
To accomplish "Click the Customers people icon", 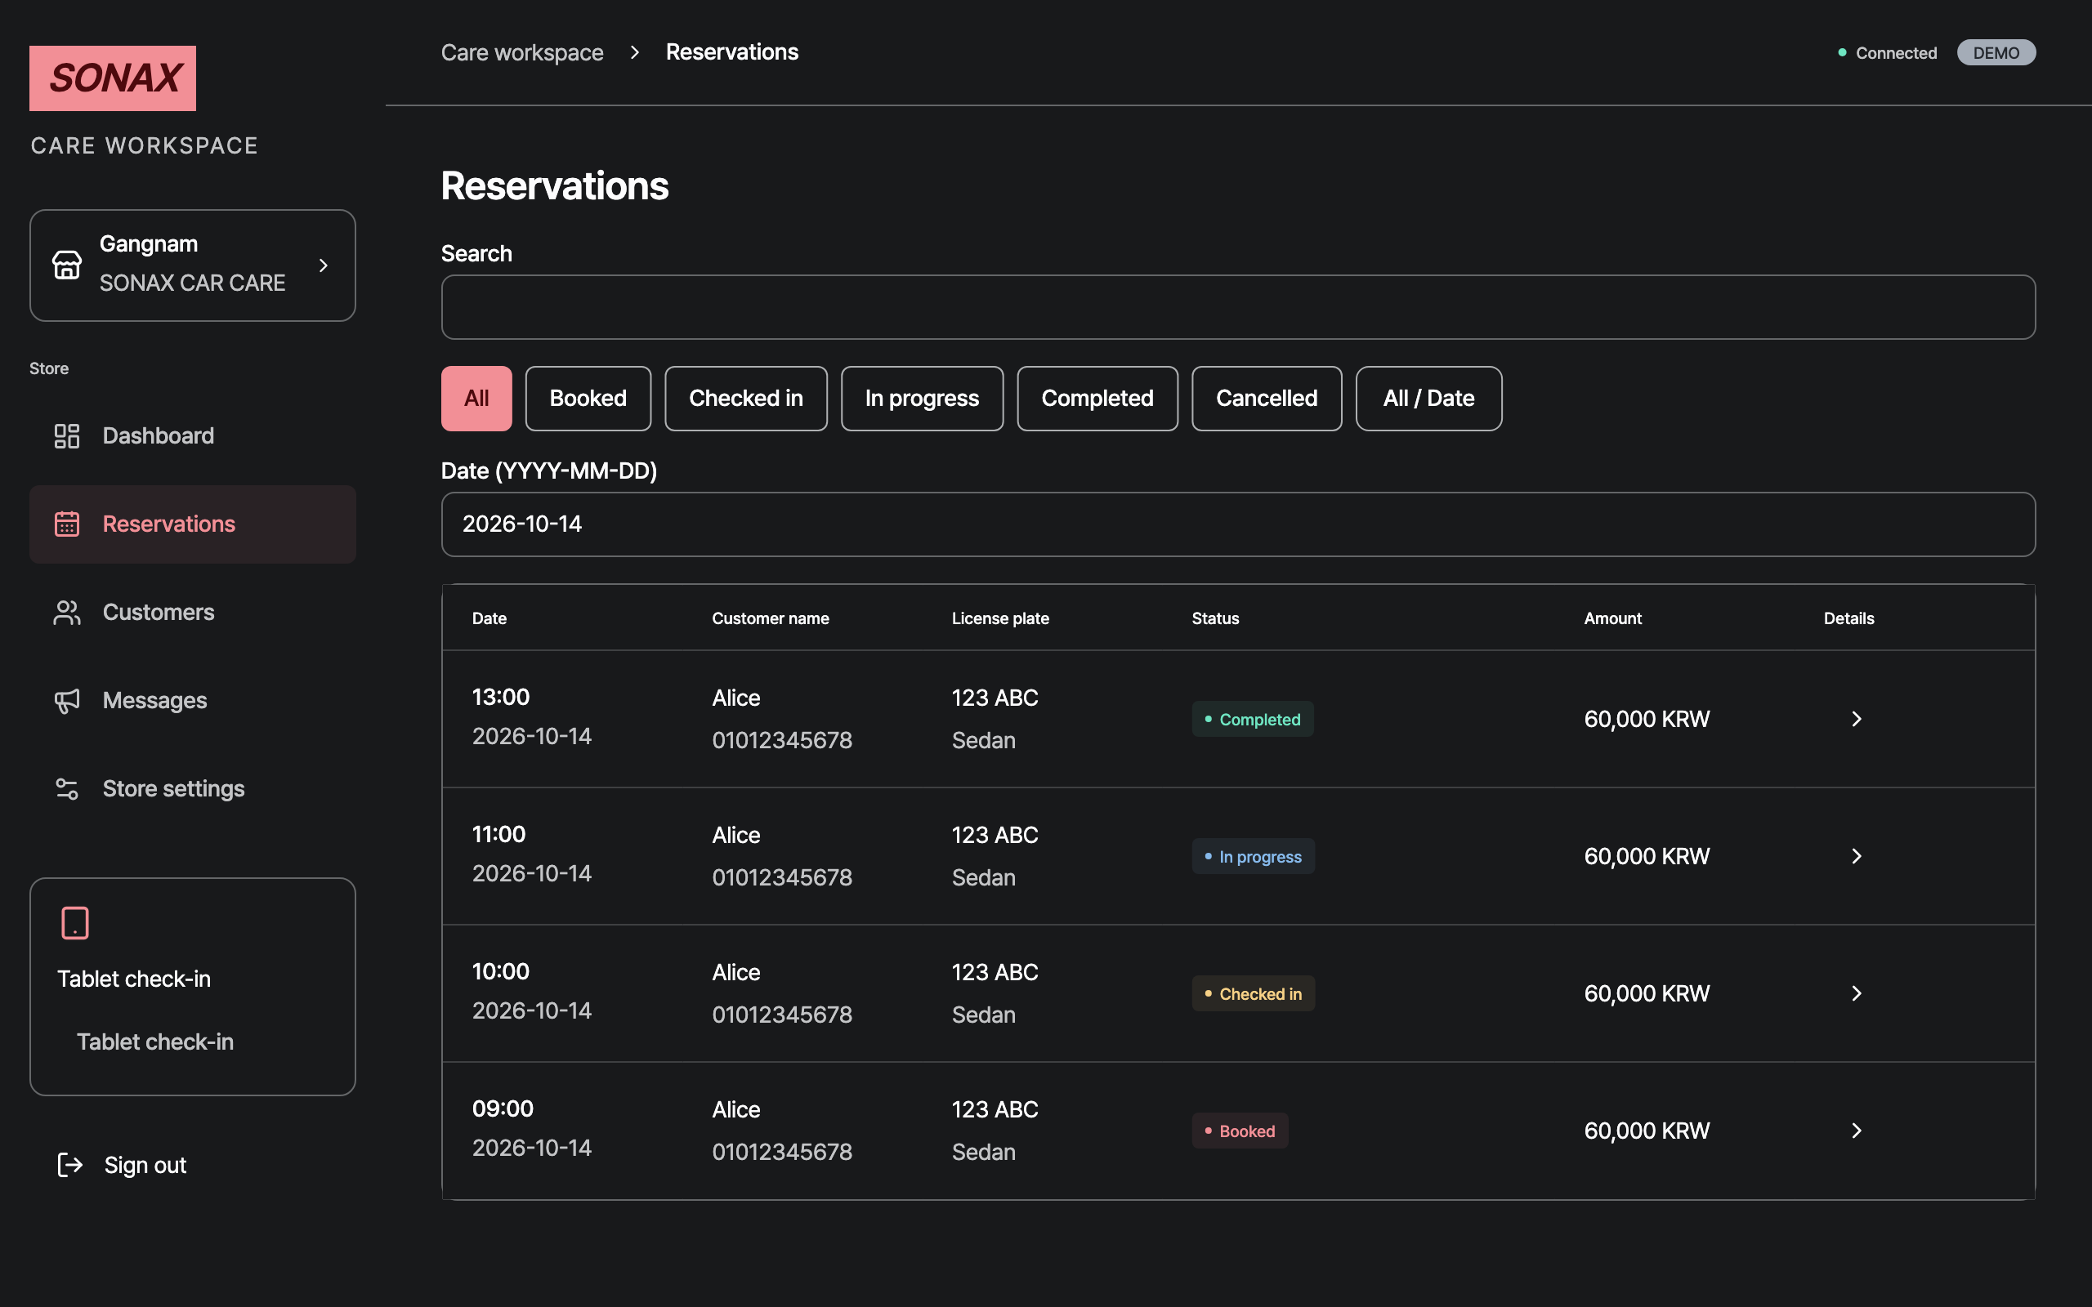I will pyautogui.click(x=66, y=612).
